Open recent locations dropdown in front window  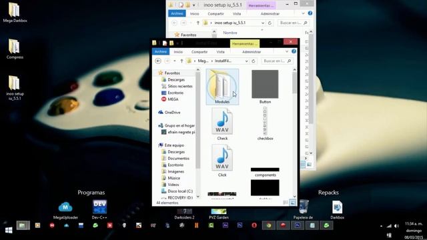pos(175,61)
